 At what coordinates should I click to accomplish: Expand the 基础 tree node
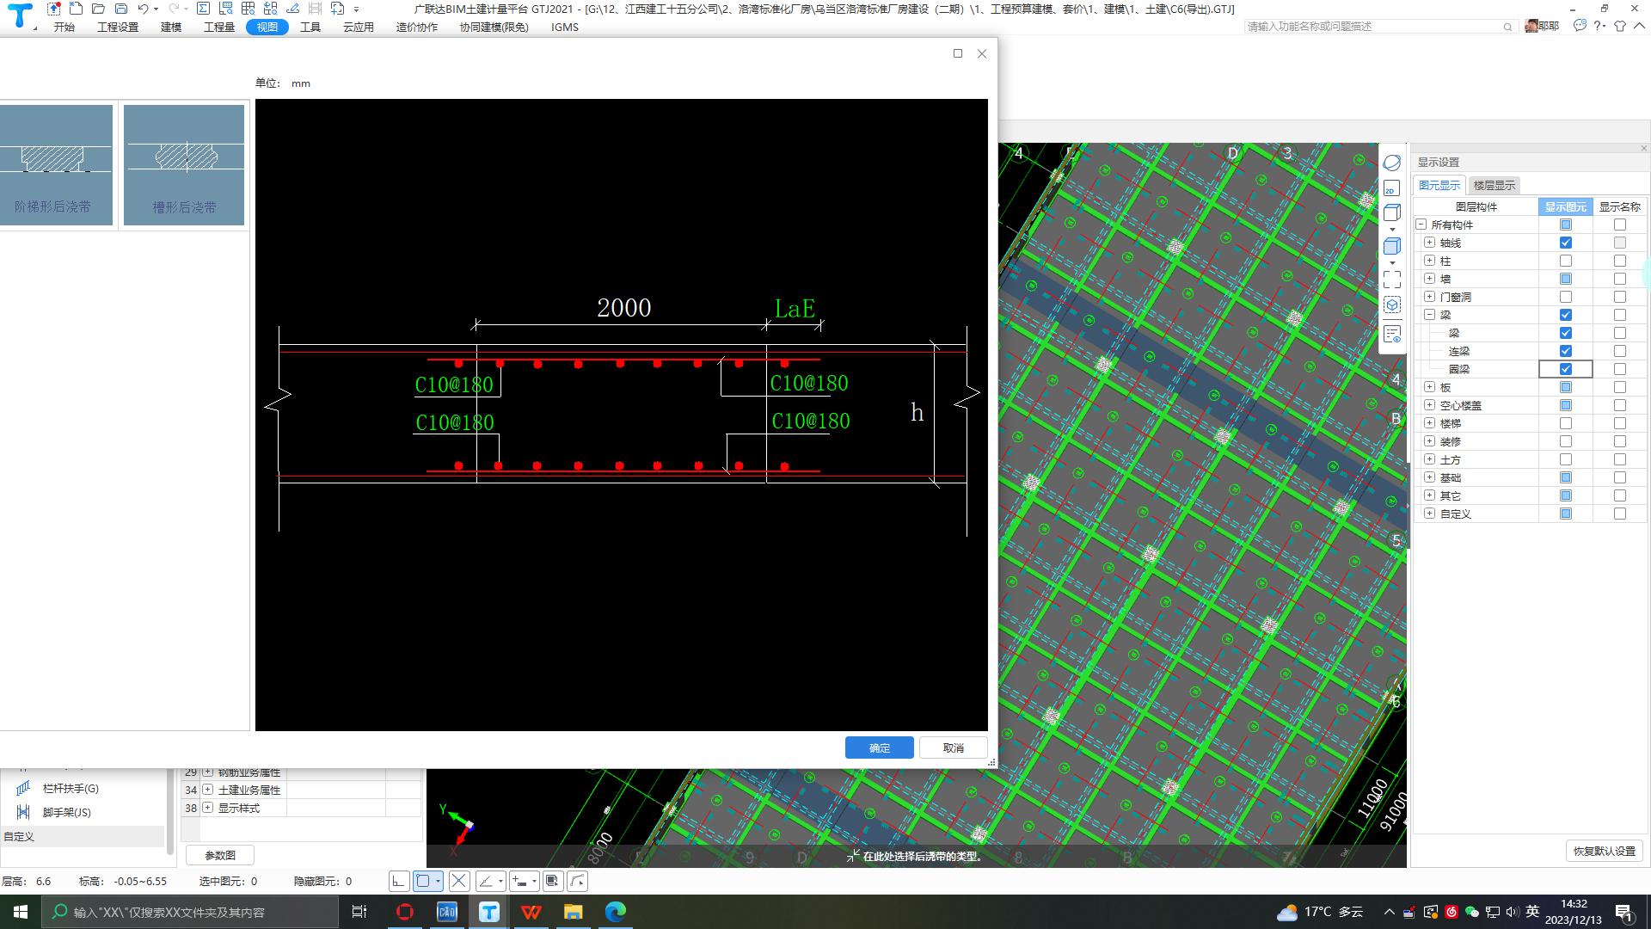pos(1429,477)
